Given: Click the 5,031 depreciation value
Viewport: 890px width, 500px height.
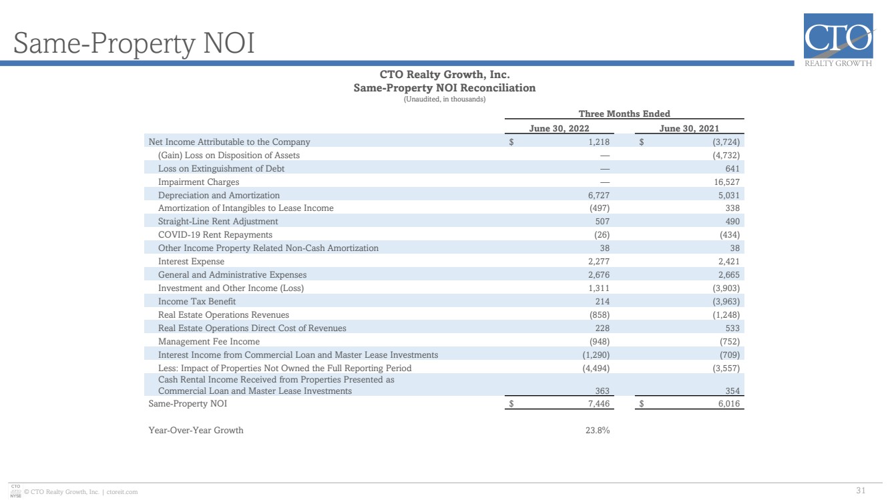Looking at the screenshot, I should point(728,195).
